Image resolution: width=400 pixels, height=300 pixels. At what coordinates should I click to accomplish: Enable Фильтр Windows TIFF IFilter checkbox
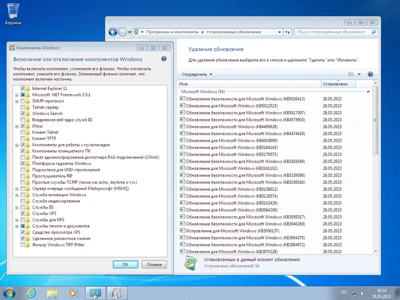pyautogui.click(x=22, y=245)
